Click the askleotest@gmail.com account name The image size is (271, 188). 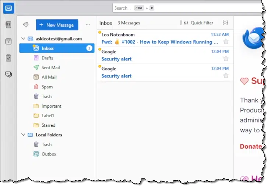59,39
